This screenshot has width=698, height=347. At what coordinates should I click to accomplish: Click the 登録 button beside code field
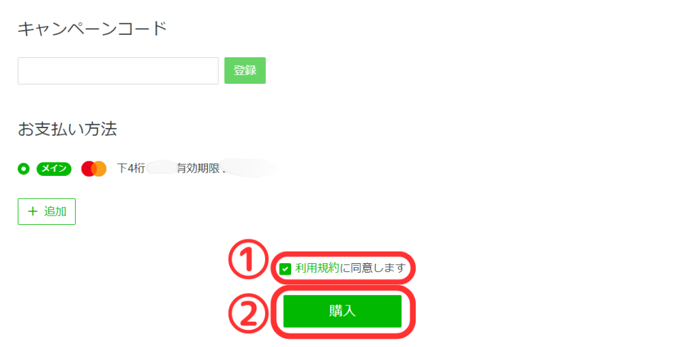[x=245, y=70]
